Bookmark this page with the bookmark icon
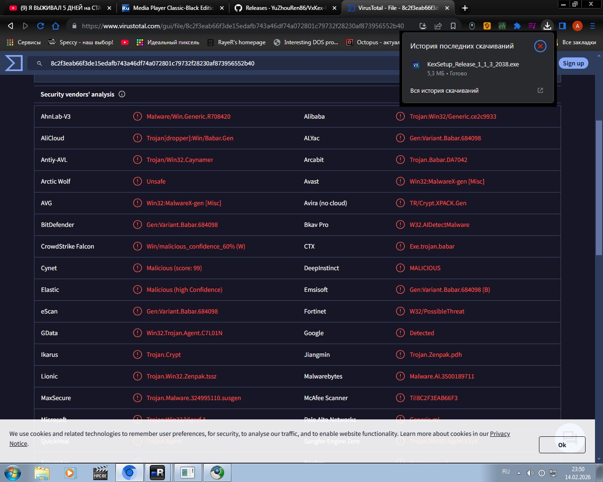This screenshot has height=482, width=603. coord(453,26)
